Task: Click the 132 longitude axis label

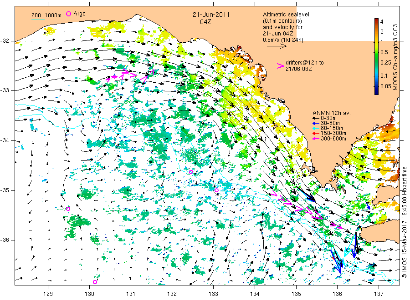Action: click(x=172, y=294)
